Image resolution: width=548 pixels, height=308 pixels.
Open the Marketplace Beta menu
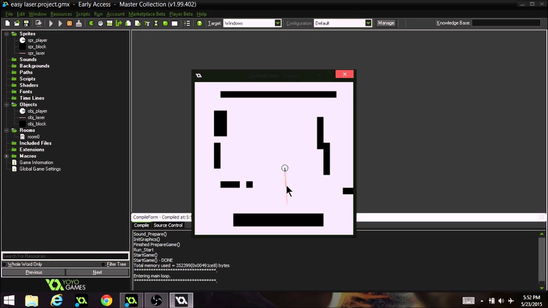147,14
